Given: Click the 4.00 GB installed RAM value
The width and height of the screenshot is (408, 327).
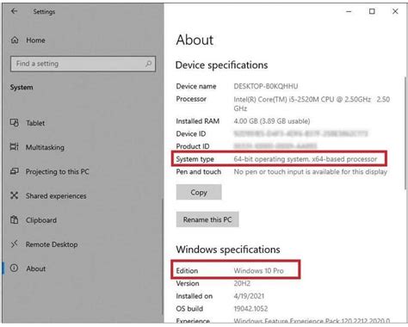Looking at the screenshot, I should [272, 121].
